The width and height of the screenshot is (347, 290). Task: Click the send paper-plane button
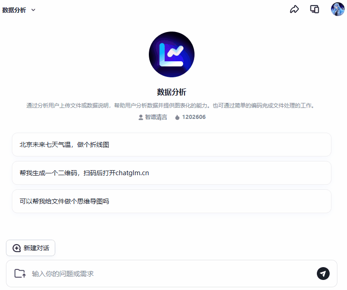(x=323, y=274)
